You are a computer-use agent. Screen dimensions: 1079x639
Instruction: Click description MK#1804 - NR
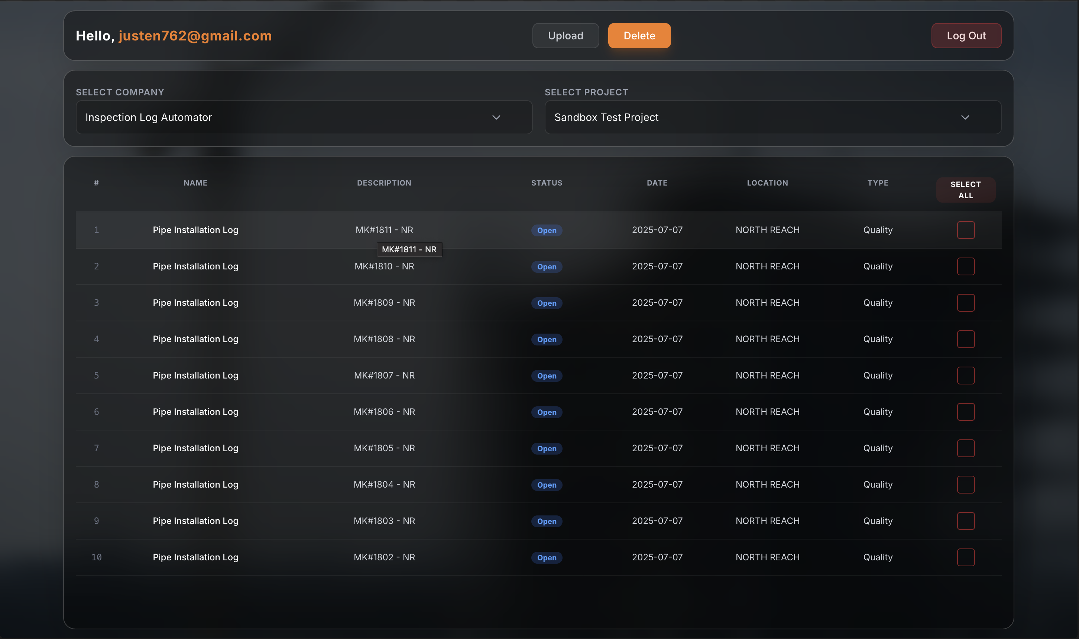coord(384,485)
